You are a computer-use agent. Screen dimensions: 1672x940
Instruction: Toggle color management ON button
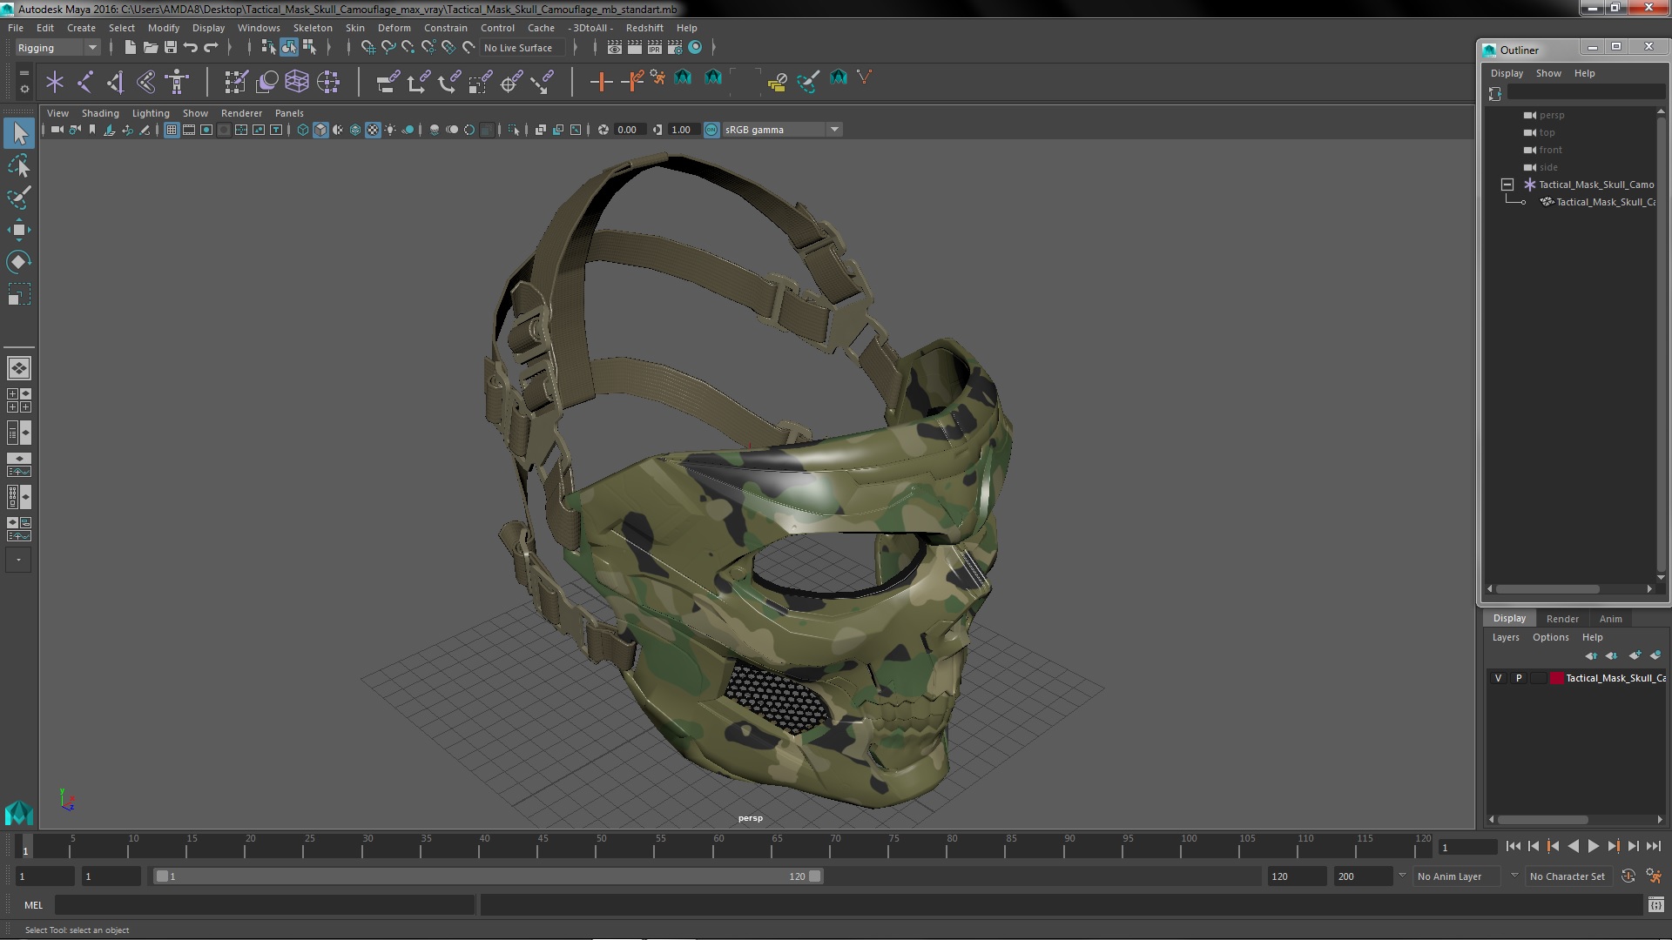tap(711, 130)
